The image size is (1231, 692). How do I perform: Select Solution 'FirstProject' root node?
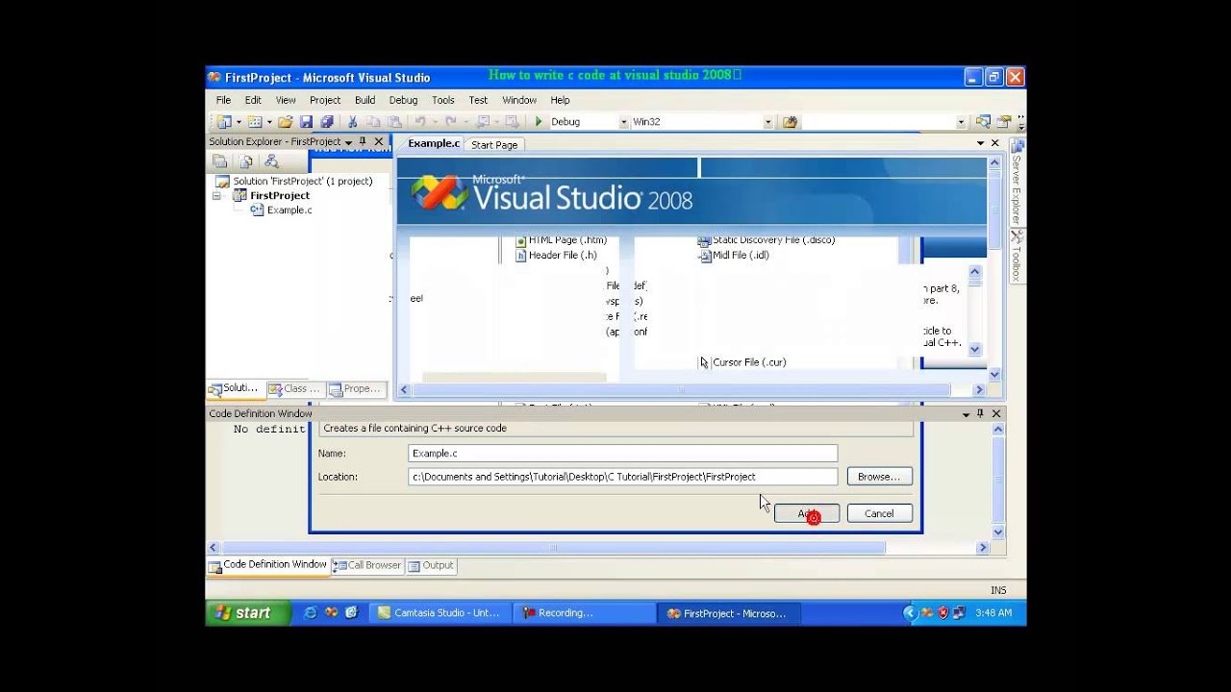(294, 181)
